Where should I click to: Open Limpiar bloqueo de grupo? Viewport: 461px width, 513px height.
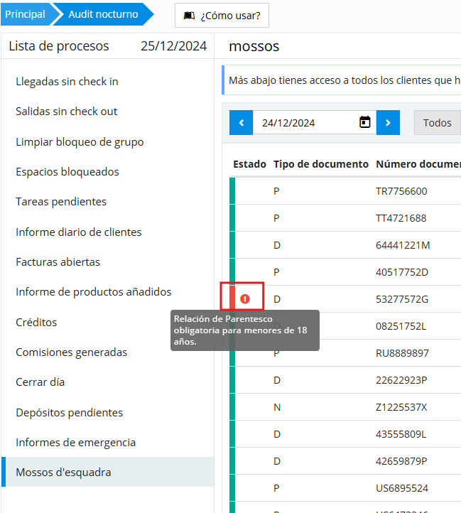[80, 142]
